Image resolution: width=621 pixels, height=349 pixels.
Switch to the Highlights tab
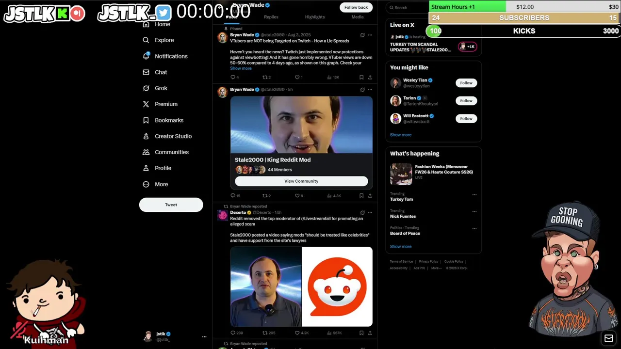point(315,17)
